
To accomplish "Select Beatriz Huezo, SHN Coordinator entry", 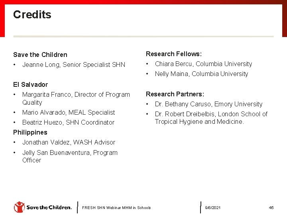I will pos(68,122).
